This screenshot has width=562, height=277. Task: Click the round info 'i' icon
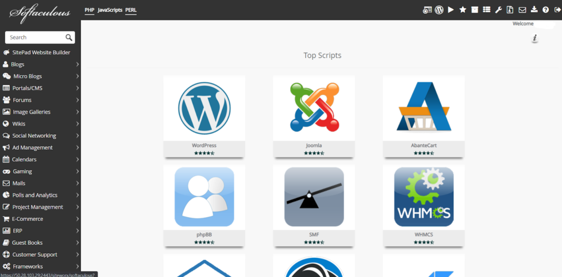(x=535, y=38)
